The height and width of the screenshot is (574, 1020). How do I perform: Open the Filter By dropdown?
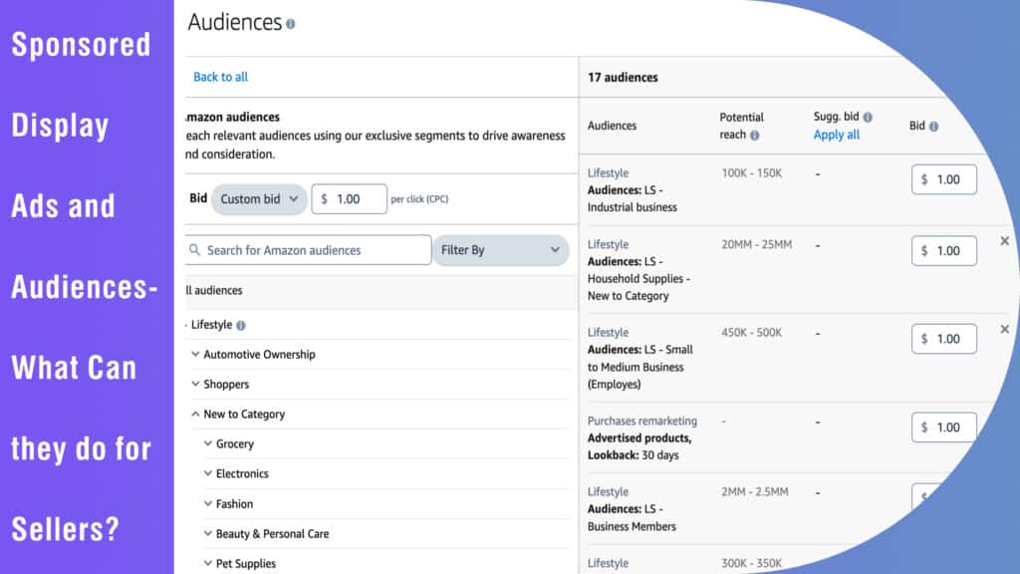coord(501,250)
